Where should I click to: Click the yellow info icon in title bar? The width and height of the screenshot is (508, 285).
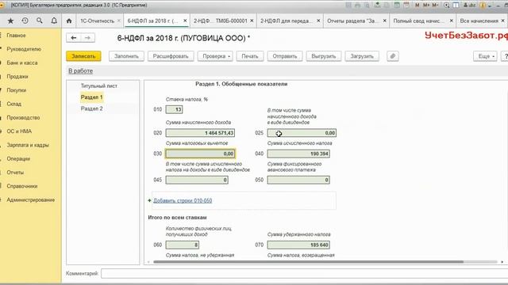click(x=483, y=6)
